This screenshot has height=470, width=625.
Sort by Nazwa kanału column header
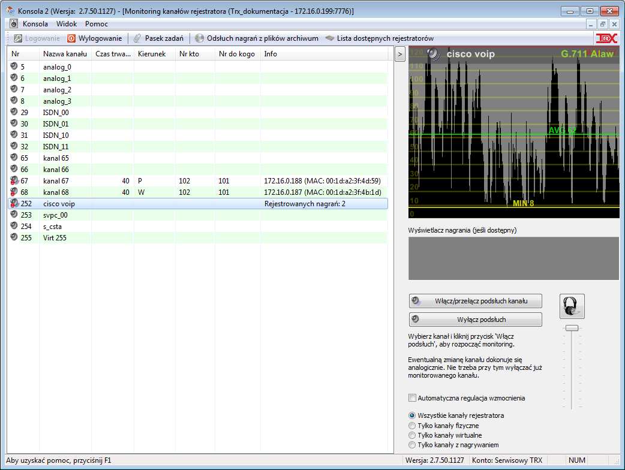pyautogui.click(x=65, y=54)
